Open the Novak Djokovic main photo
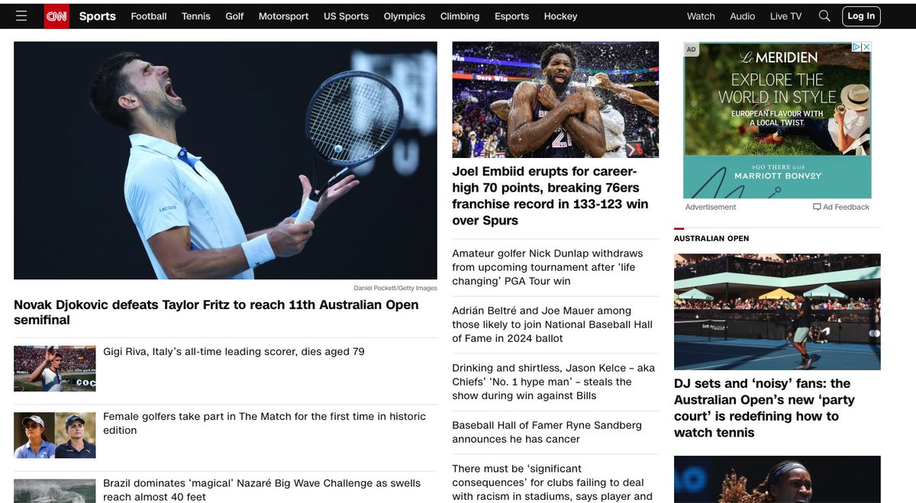The height and width of the screenshot is (503, 916). coord(225,160)
